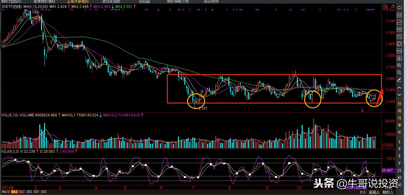Switch to the MACD indicator tab

pyautogui.click(x=6, y=192)
